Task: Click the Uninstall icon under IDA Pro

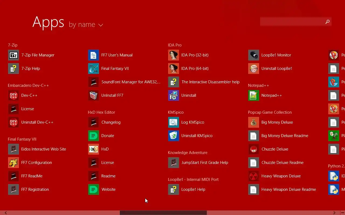Action: (x=174, y=95)
